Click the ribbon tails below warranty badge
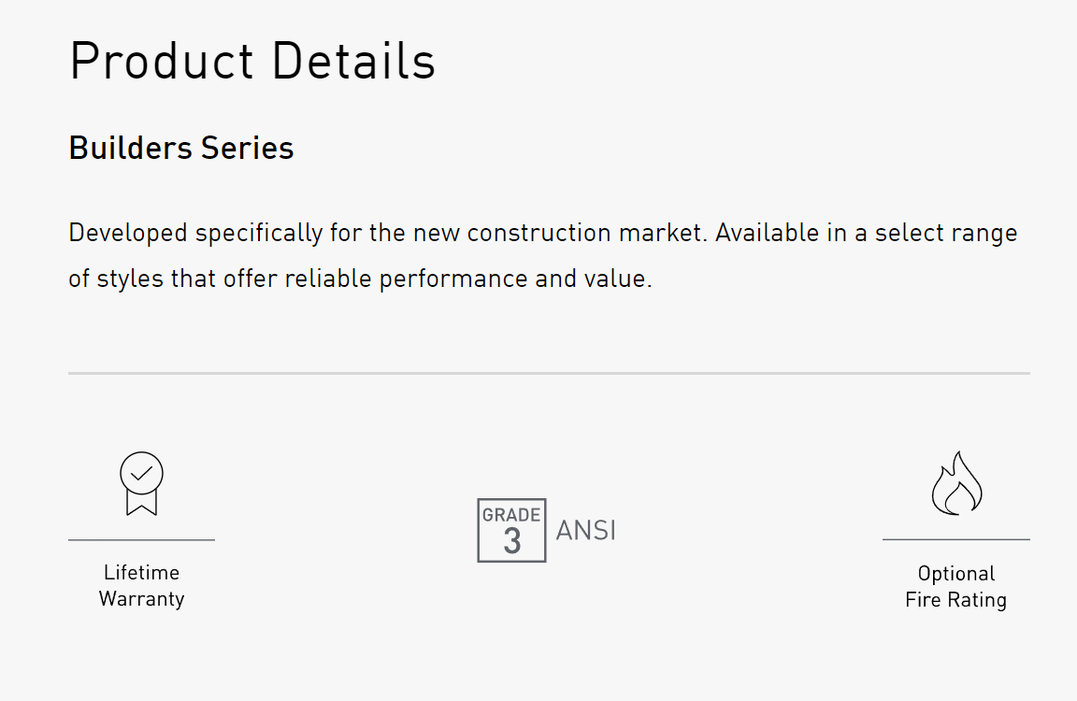The height and width of the screenshot is (701, 1077). point(141,503)
